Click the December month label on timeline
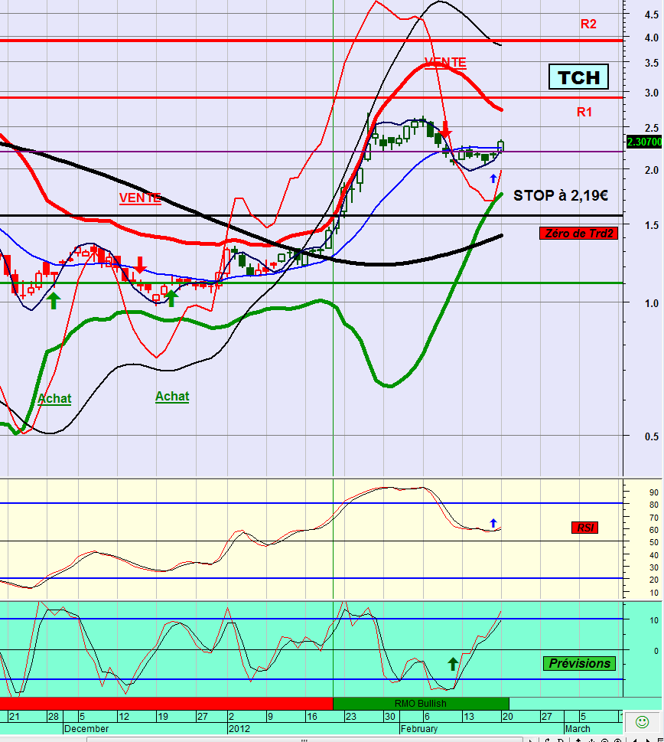 pyautogui.click(x=86, y=729)
